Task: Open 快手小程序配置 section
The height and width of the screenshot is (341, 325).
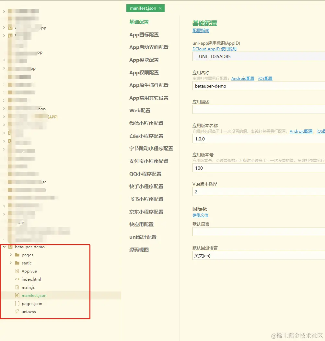Action: tap(146, 186)
